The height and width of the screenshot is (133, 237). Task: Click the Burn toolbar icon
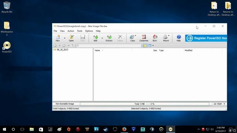tap(155, 38)
